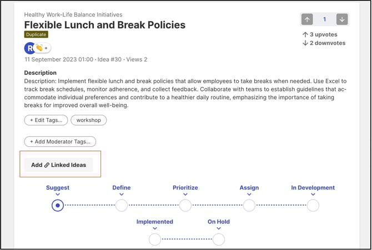Expand chevron under Suggest label
The height and width of the screenshot is (250, 372).
click(x=58, y=195)
